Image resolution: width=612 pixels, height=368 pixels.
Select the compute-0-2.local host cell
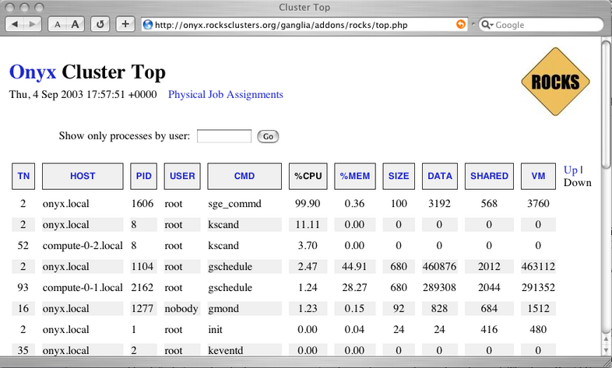click(x=83, y=246)
